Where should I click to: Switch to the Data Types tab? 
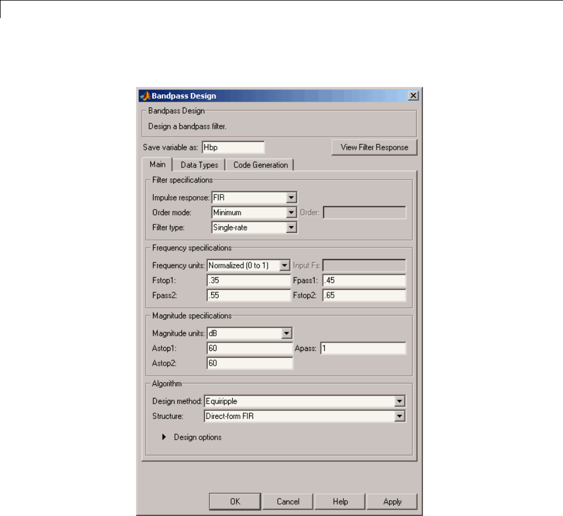(199, 165)
